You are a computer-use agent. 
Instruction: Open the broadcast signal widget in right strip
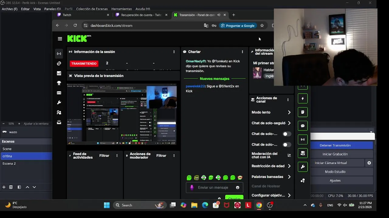point(303,140)
